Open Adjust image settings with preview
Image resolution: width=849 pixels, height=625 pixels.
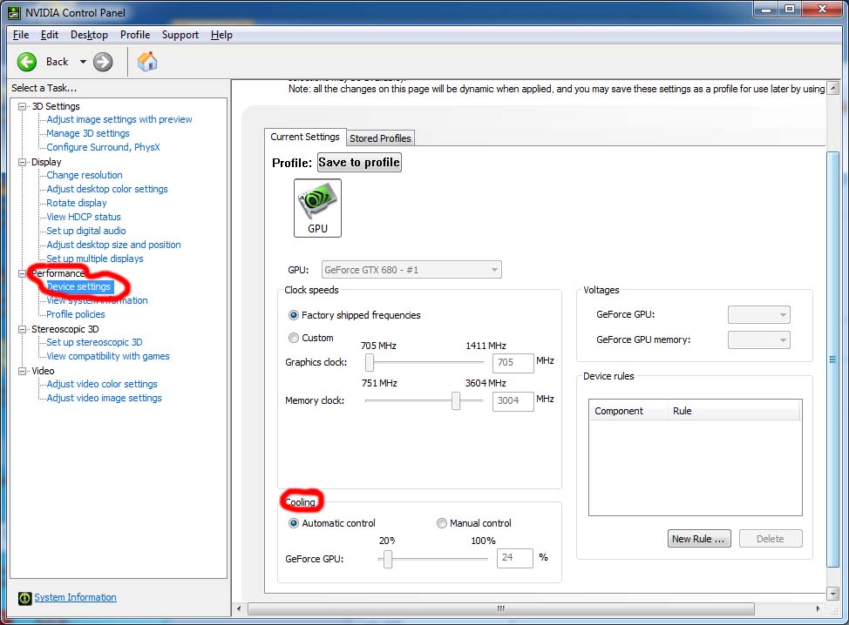(x=119, y=119)
